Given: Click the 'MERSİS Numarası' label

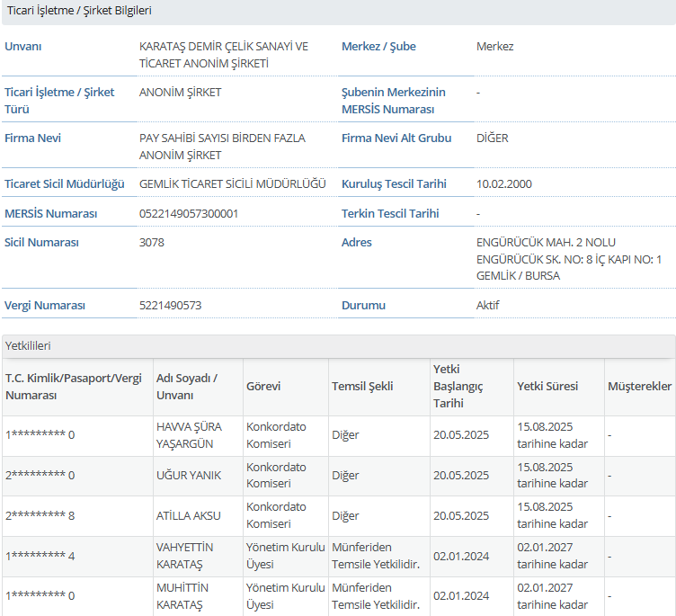Looking at the screenshot, I should click(x=50, y=213).
